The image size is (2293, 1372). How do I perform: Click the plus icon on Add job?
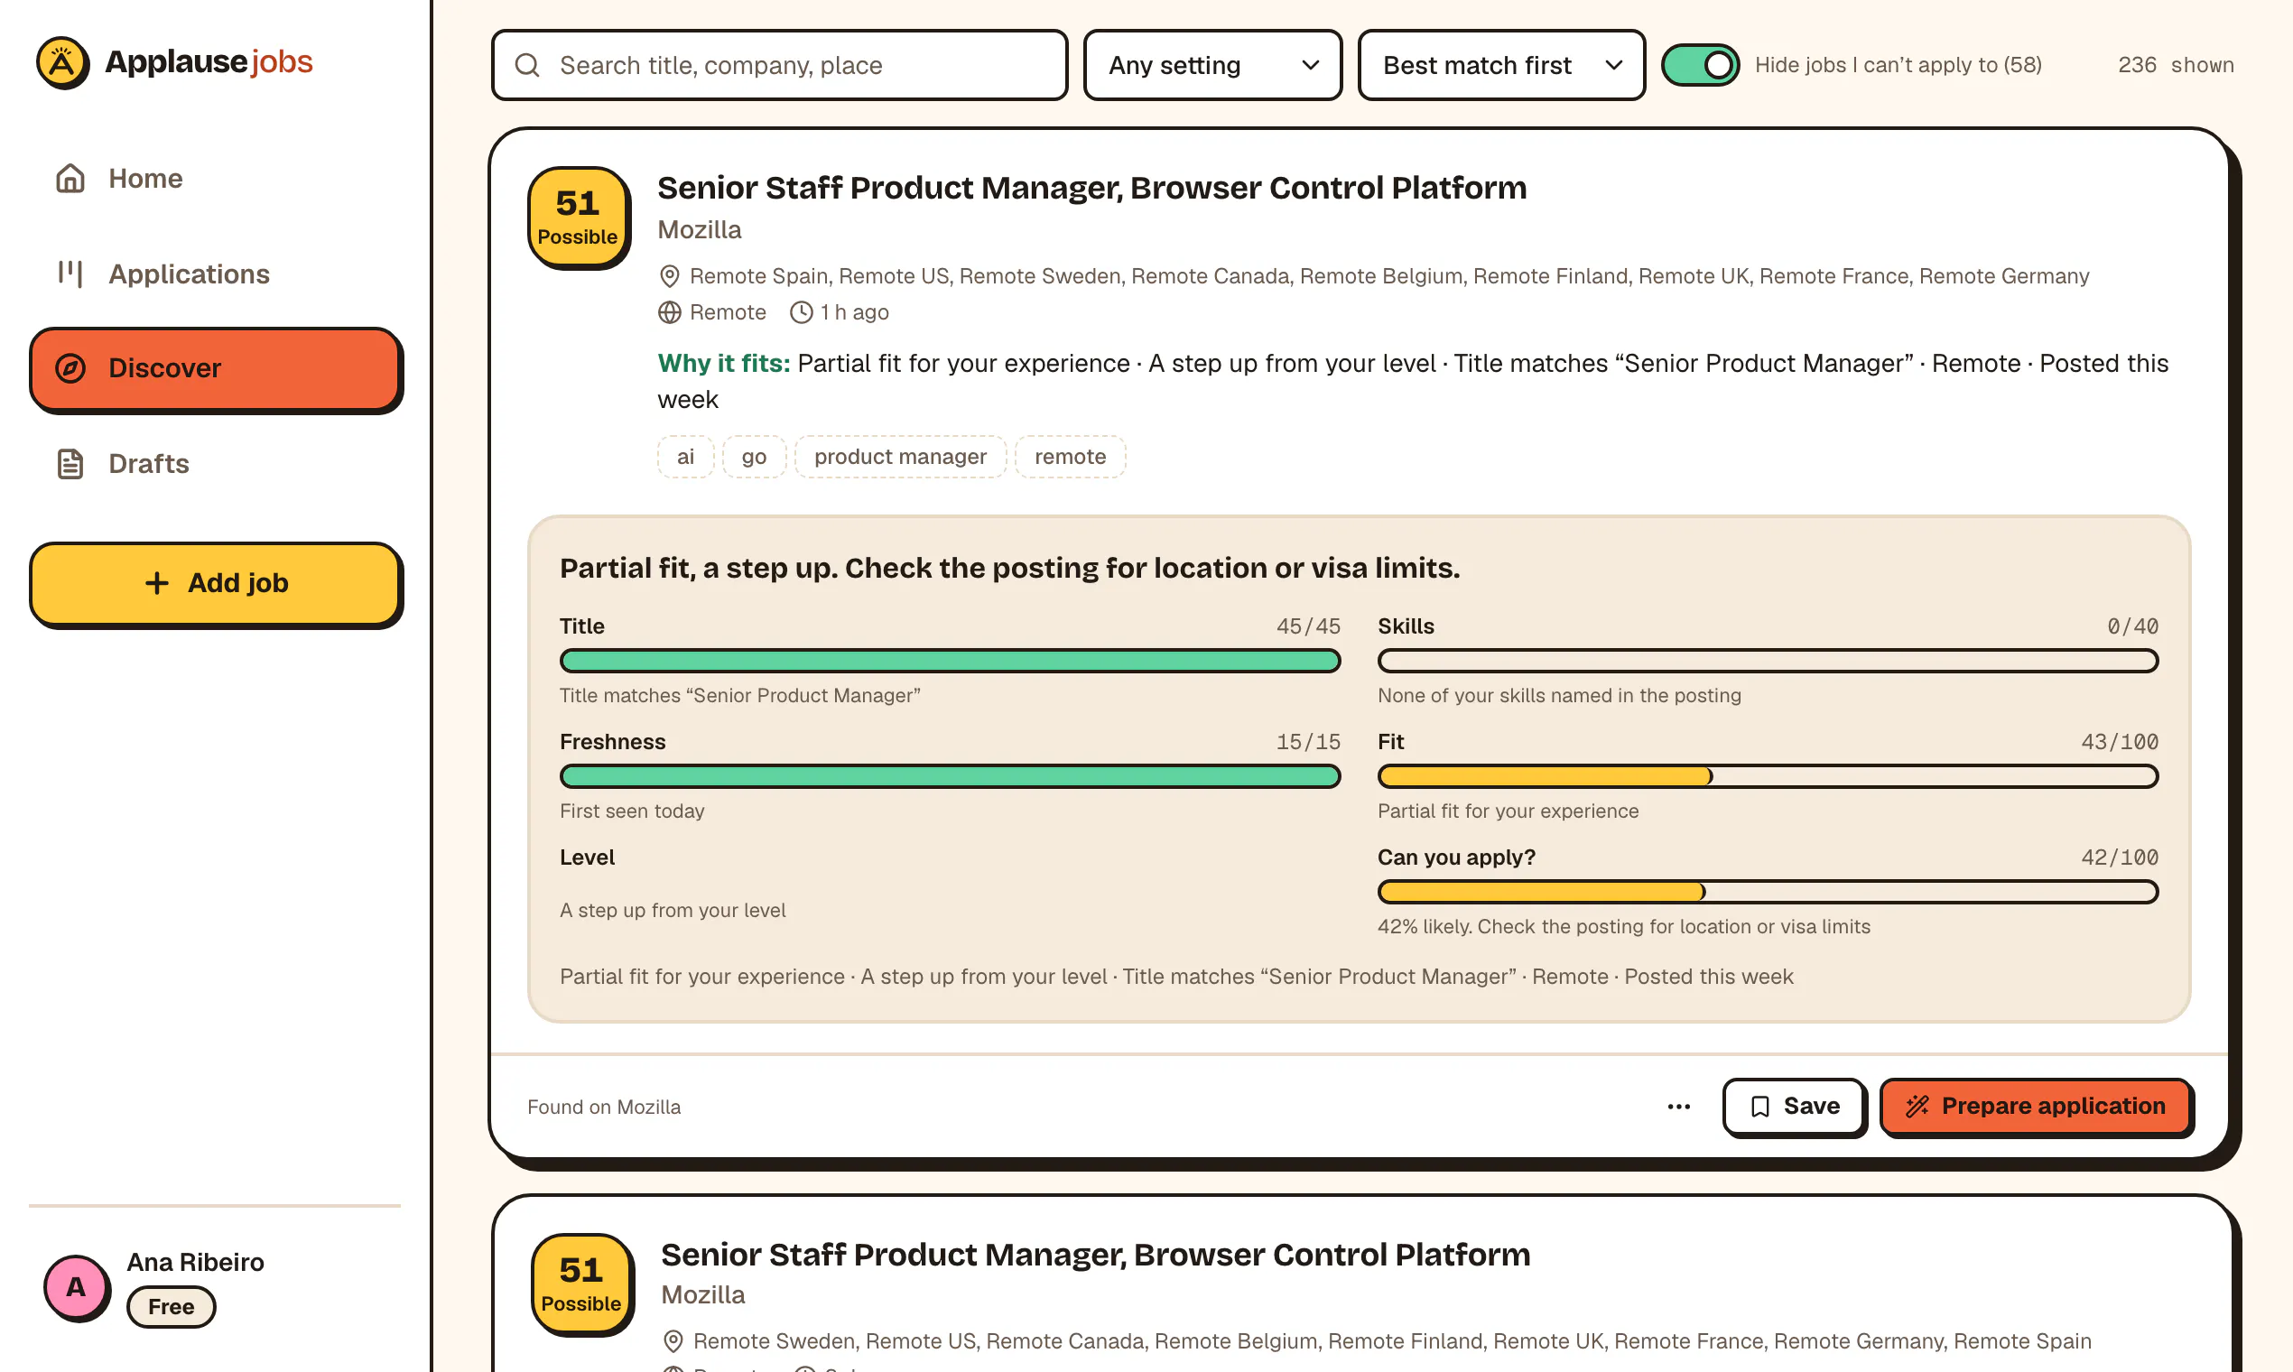[x=157, y=583]
